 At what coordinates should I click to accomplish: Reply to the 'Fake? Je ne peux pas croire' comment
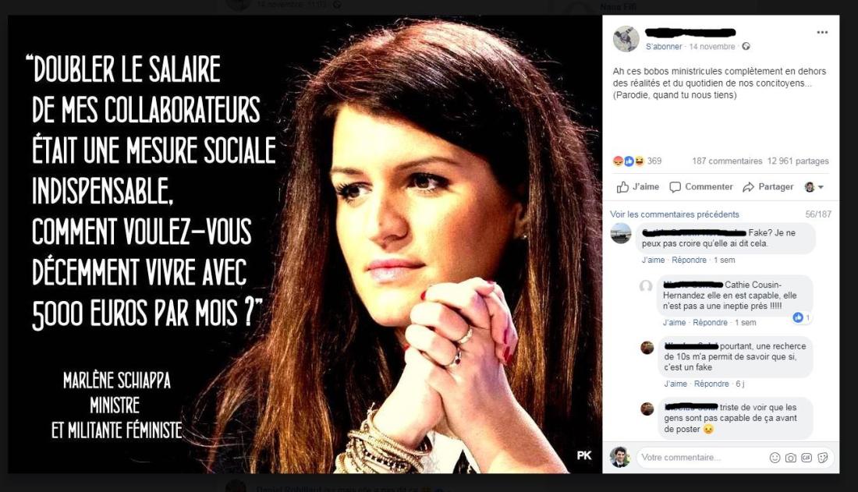pos(689,260)
